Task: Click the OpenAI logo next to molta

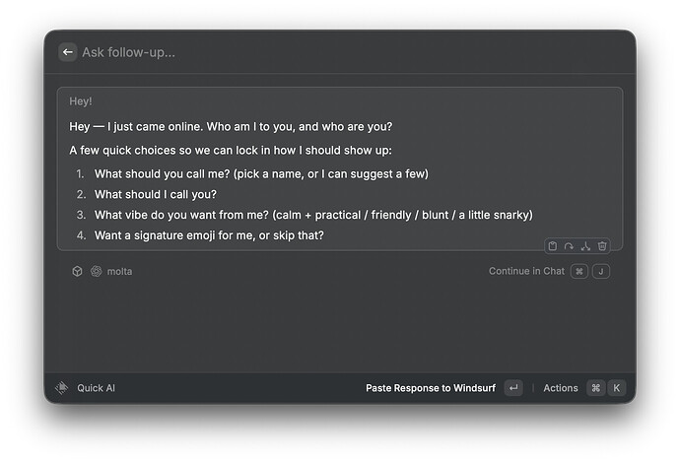Action: pos(97,271)
